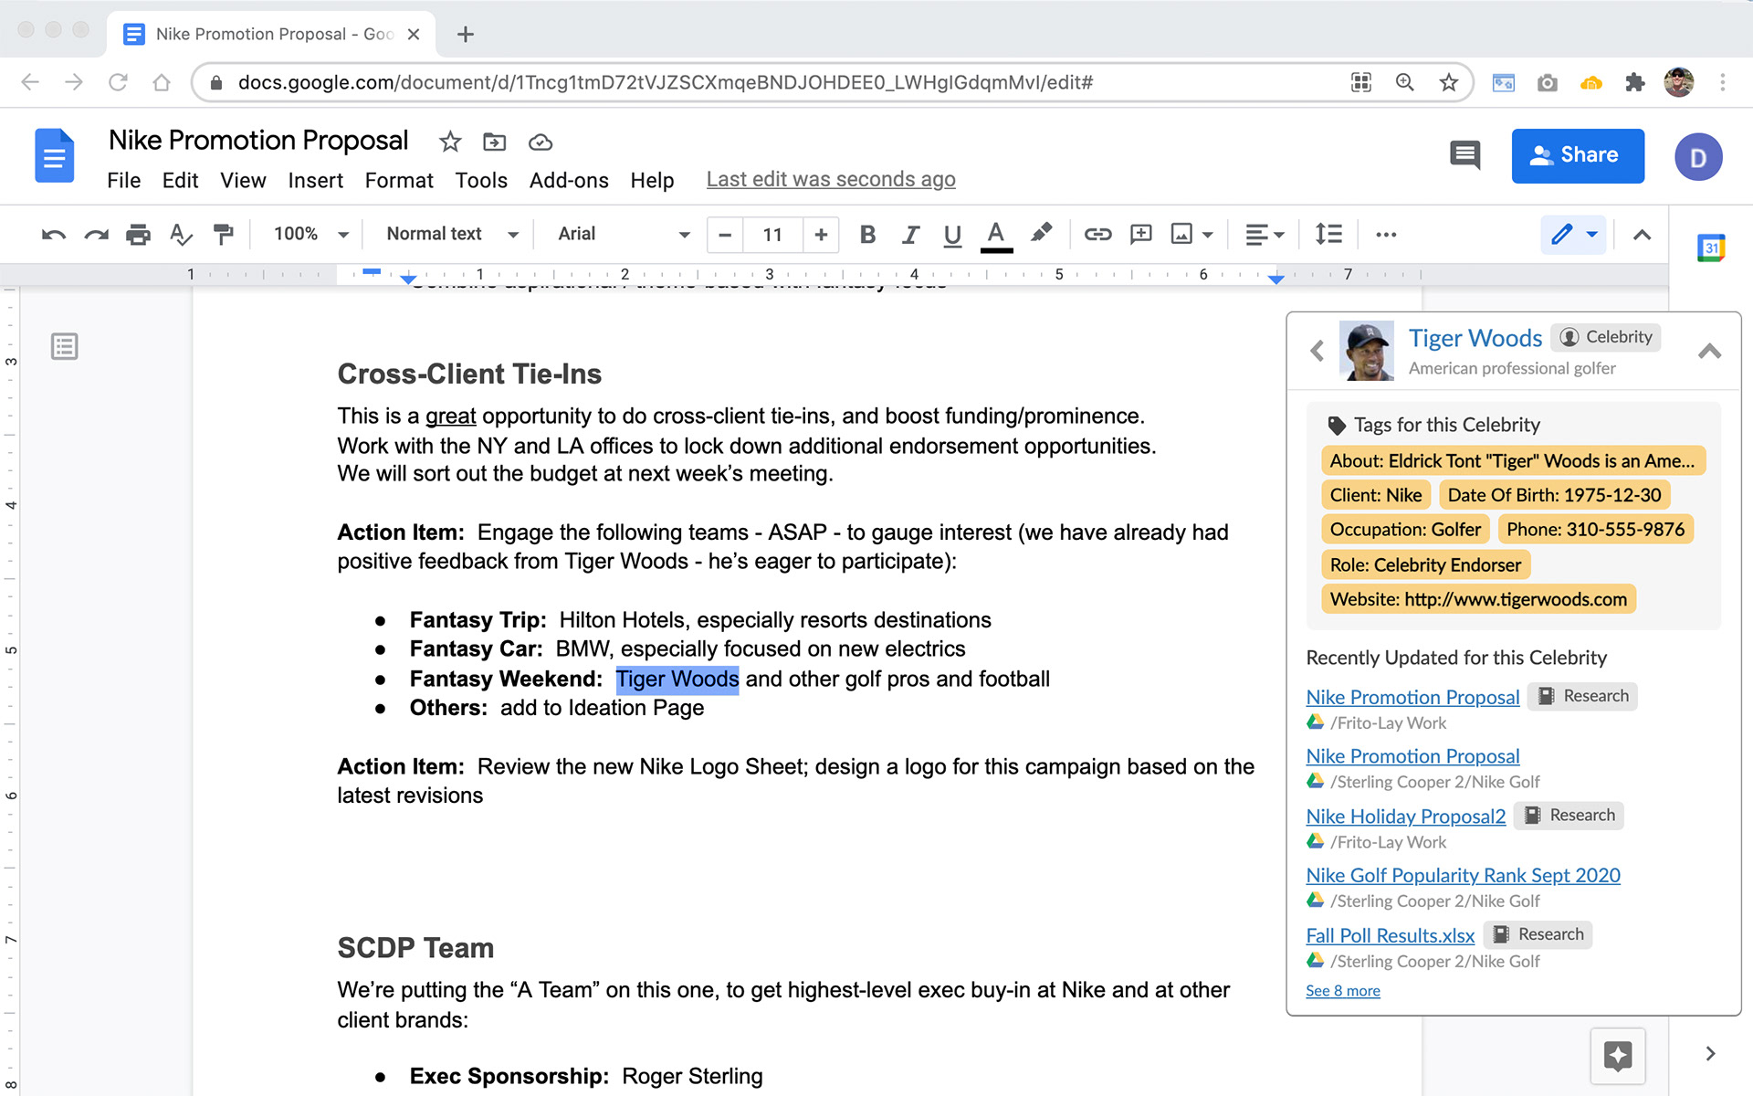Open the Format menu
This screenshot has height=1096, width=1753.
coord(399,180)
